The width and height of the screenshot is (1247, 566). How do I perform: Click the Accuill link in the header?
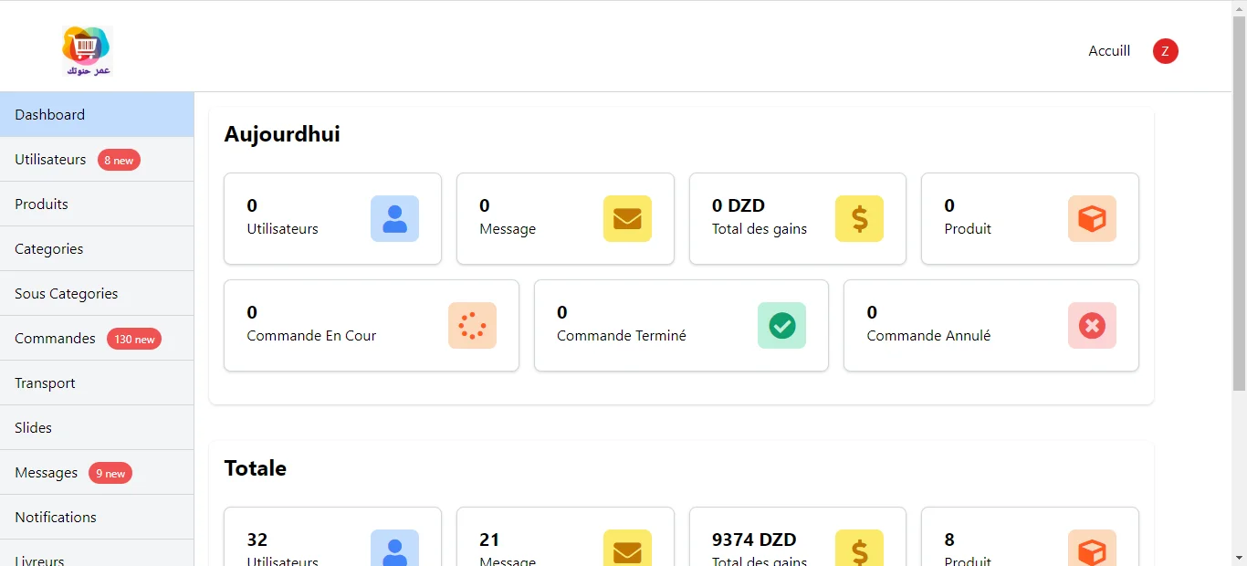click(1109, 51)
